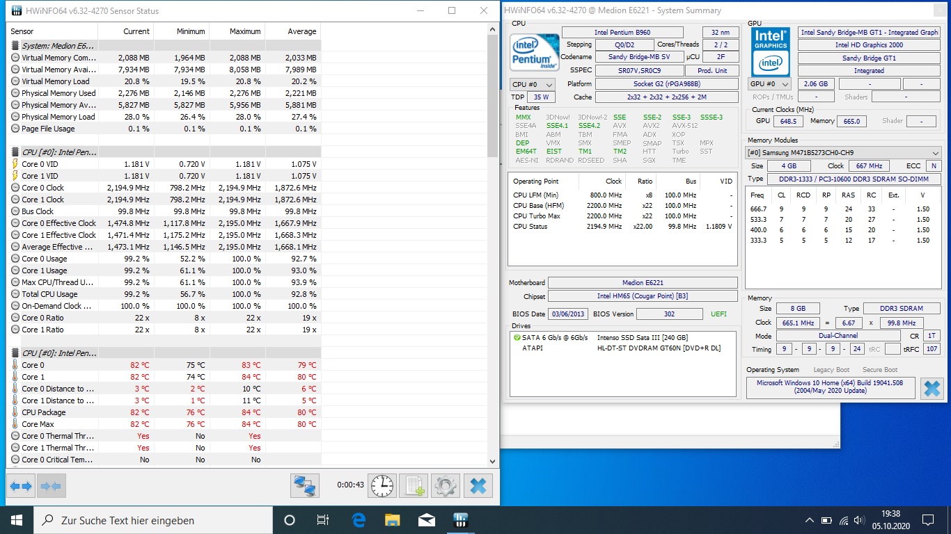
Task: Click the clock icon beside Bus Clock row
Action: [x=15, y=211]
